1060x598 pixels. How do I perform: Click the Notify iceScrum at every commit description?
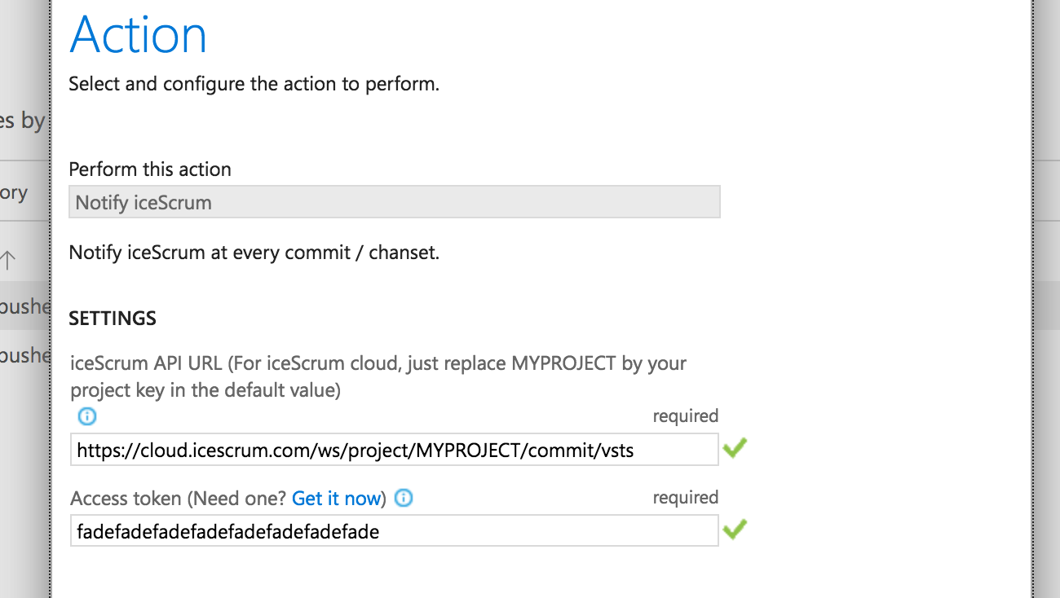coord(254,253)
